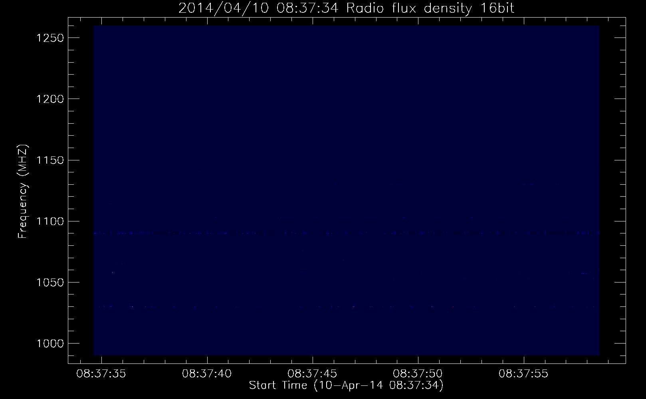This screenshot has height=399, width=646.
Task: Click the horizontal emission line near 1090 MHz
Action: [346, 233]
